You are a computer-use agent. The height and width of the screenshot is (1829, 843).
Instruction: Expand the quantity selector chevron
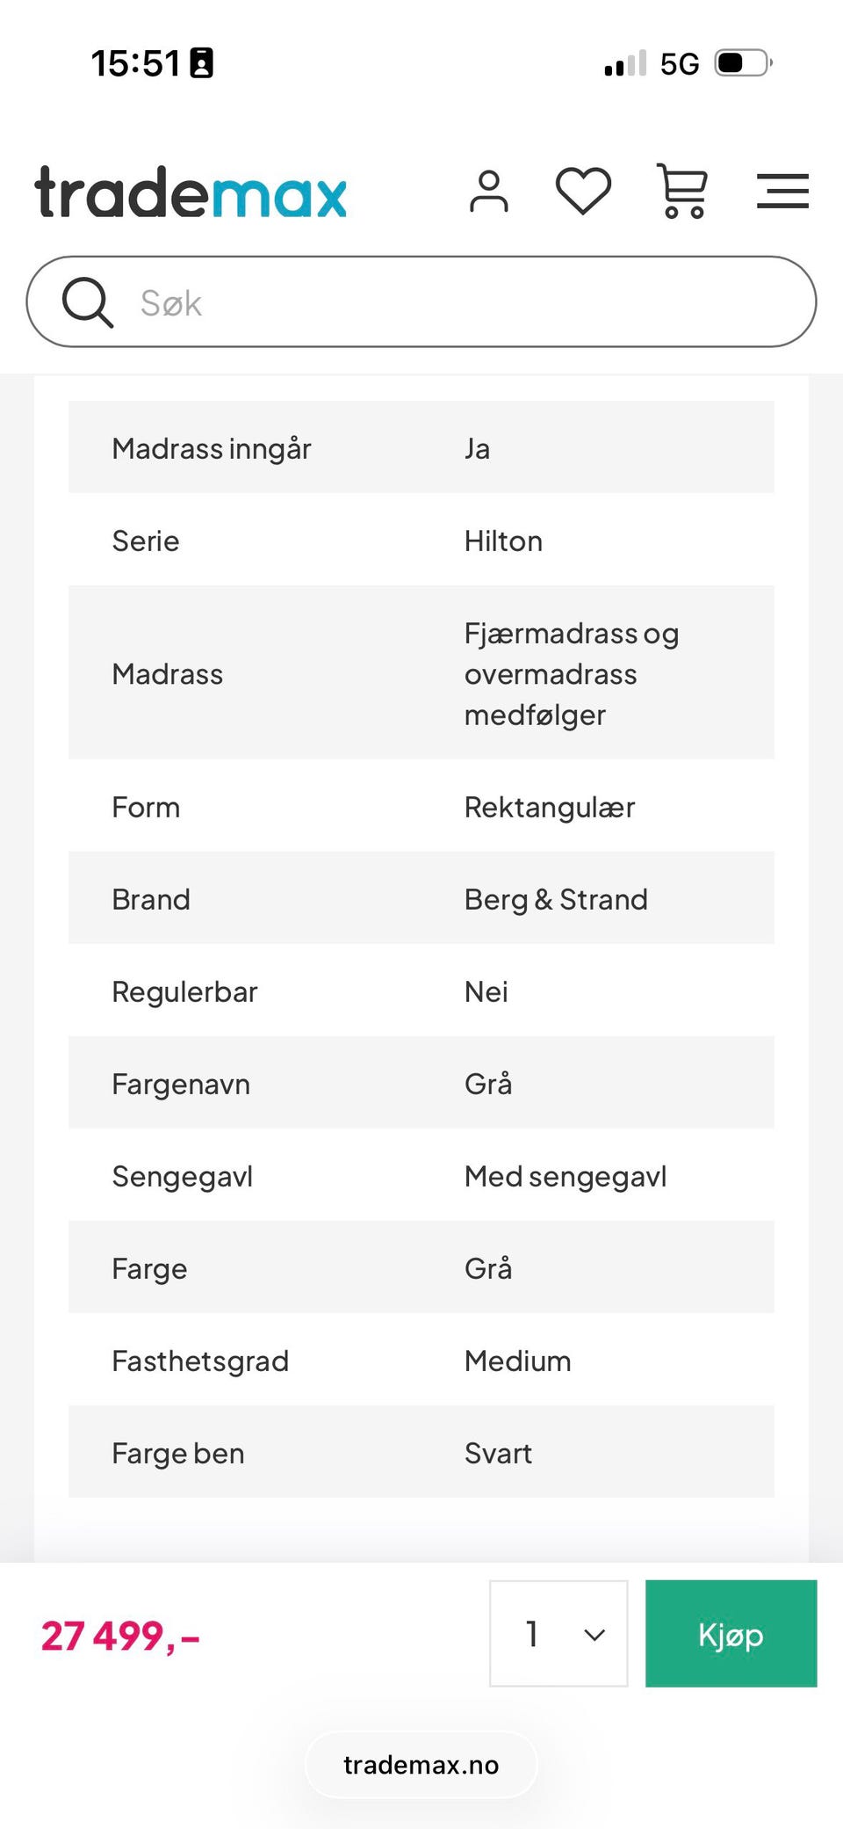594,1635
